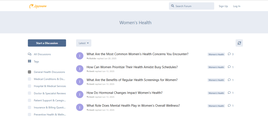Select Doctor & Specialist Reviews category
The image size is (268, 118).
pyautogui.click(x=50, y=93)
